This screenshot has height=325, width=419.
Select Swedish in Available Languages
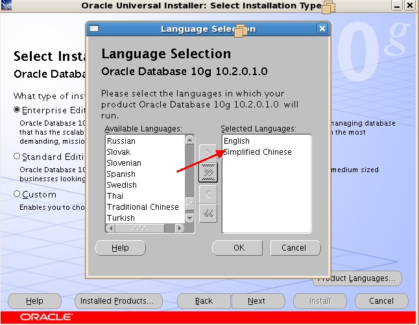point(145,185)
